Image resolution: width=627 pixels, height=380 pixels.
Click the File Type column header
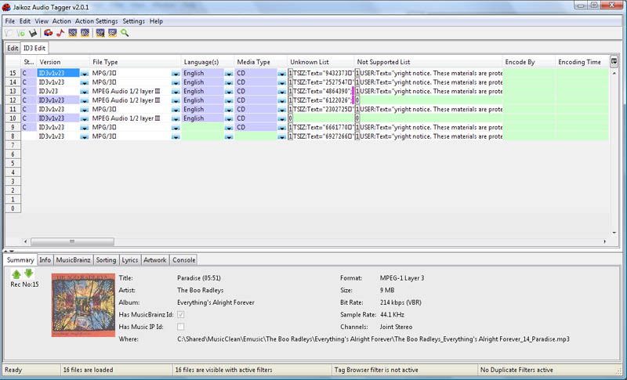pos(135,62)
